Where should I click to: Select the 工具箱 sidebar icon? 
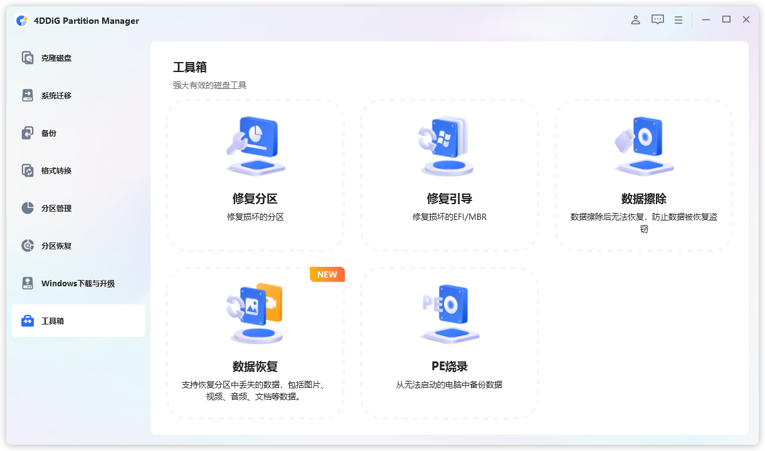coord(28,320)
